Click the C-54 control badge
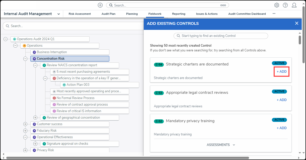The height and width of the screenshot is (160, 306). click(x=159, y=64)
